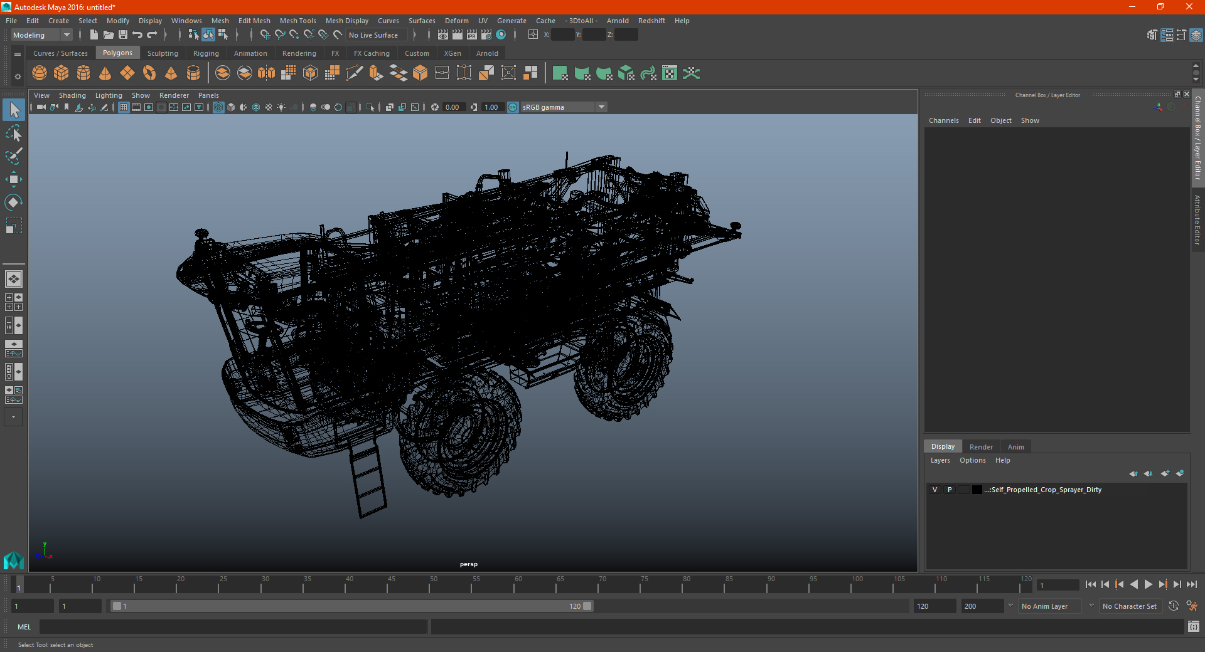Open animation preferences icon near character set

point(1192,606)
